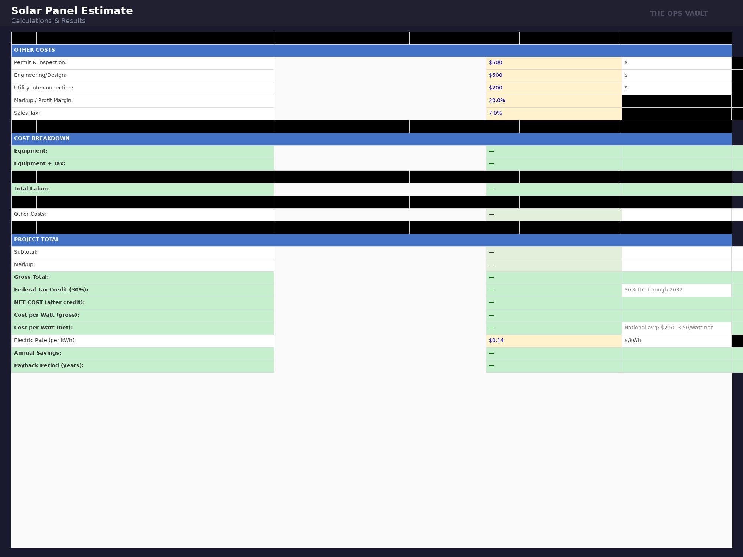The width and height of the screenshot is (743, 557).
Task: Select the 'Cost per Watt (net):' label
Action: 143,328
